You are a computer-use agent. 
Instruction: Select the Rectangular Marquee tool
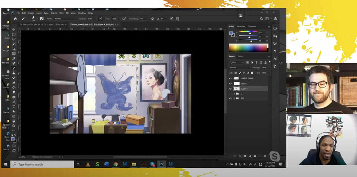pyautogui.click(x=14, y=34)
